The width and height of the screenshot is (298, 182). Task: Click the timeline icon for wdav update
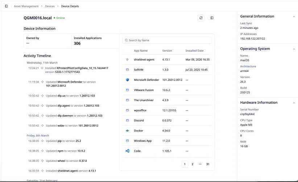pyautogui.click(x=42, y=126)
